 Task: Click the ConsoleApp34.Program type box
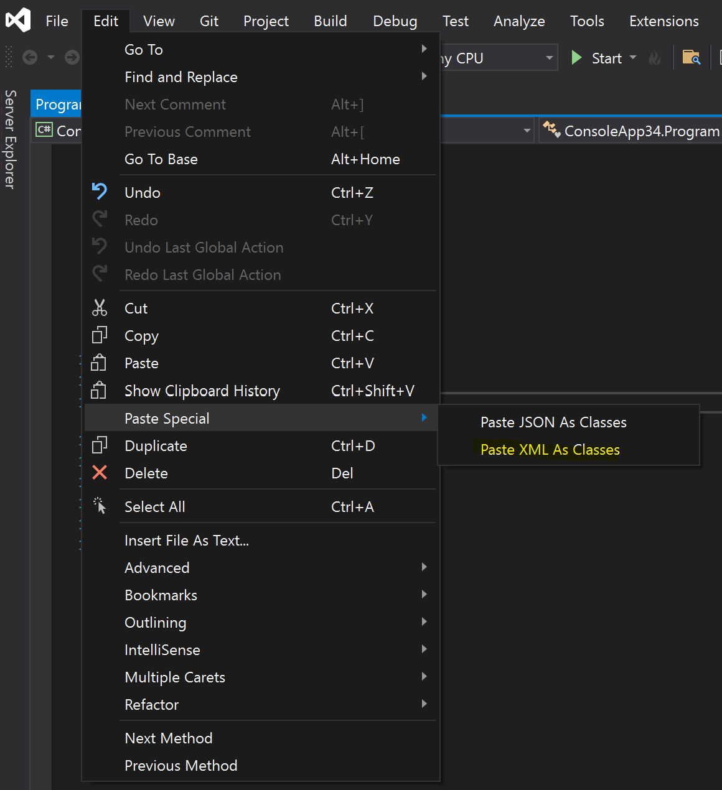coord(630,131)
